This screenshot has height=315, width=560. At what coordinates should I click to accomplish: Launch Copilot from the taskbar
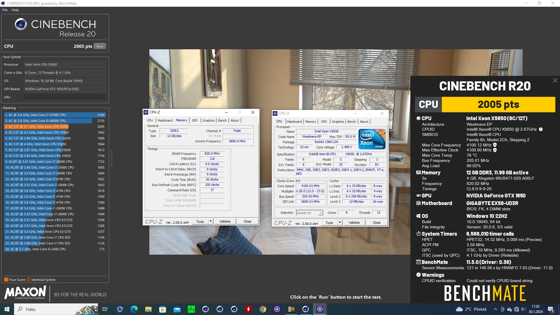pyautogui.click(x=120, y=309)
